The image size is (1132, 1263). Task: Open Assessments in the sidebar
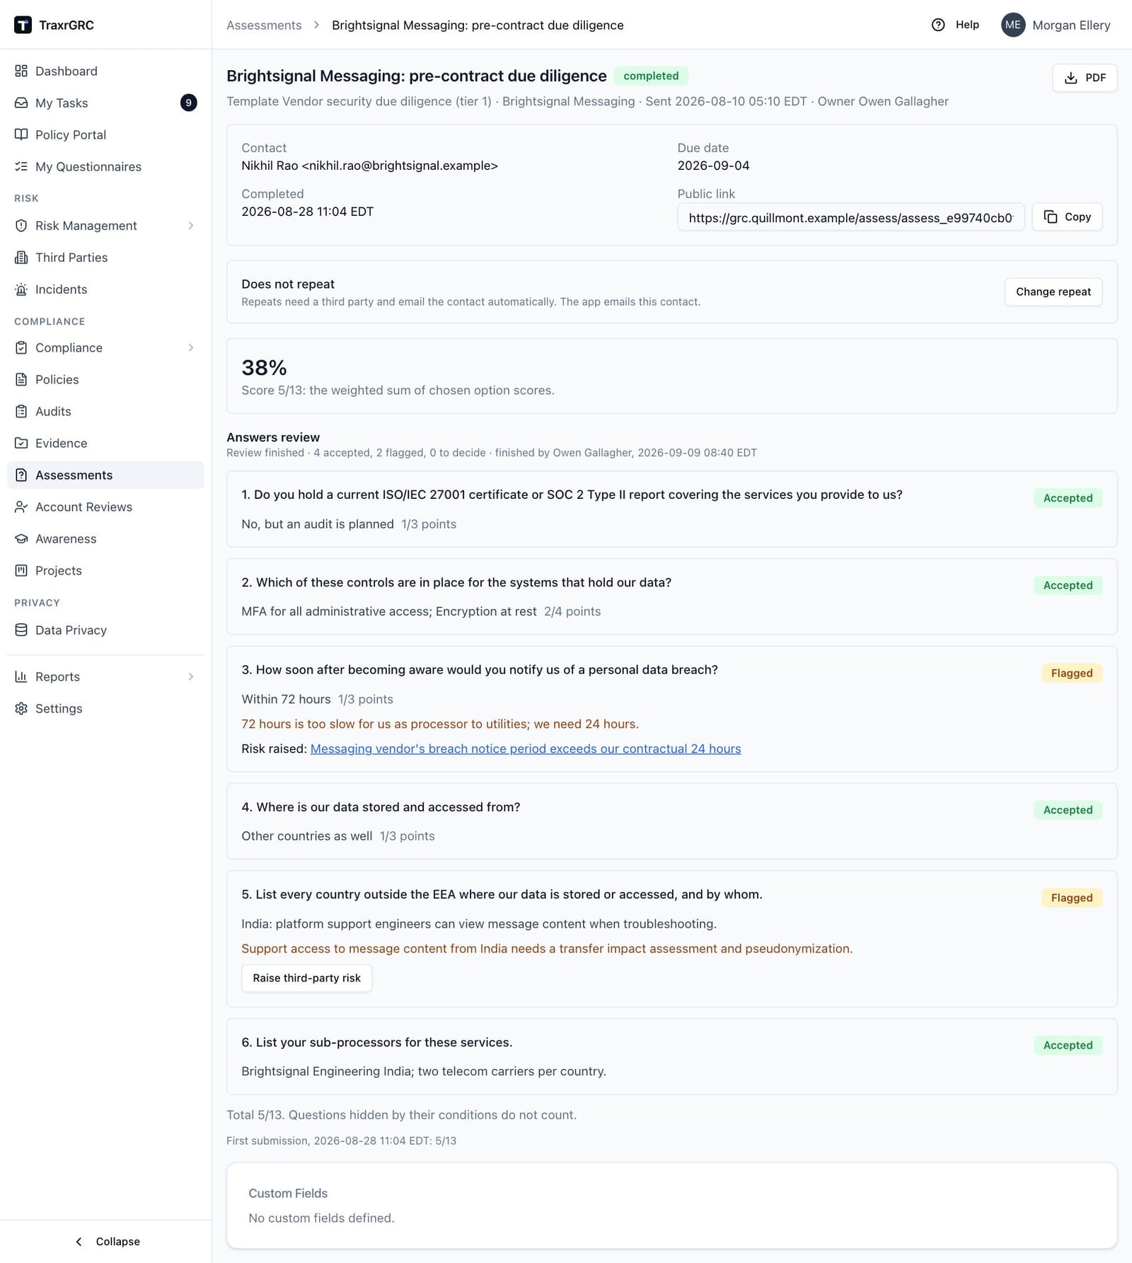pyautogui.click(x=105, y=475)
